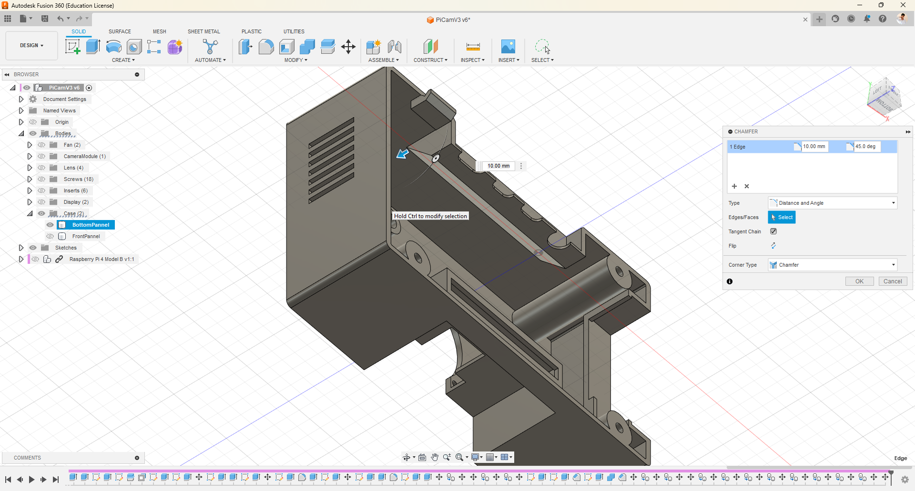This screenshot has width=915, height=491.
Task: Show the FrontPannel body
Action: click(50, 236)
